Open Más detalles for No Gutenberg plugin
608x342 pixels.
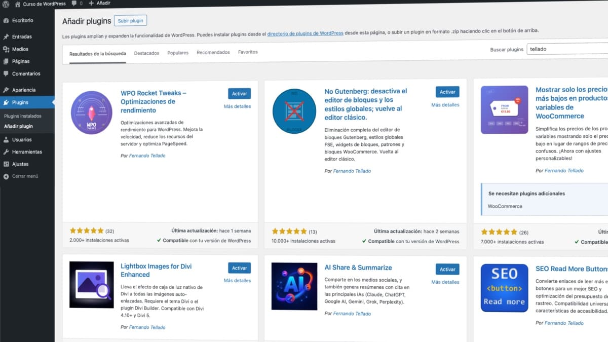click(x=445, y=104)
